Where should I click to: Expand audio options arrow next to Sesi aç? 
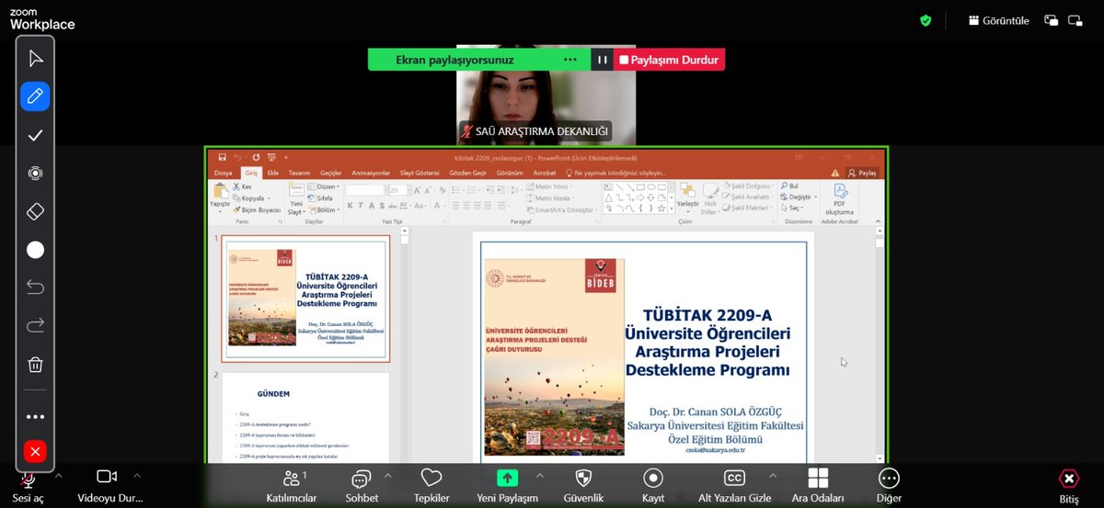[59, 476]
